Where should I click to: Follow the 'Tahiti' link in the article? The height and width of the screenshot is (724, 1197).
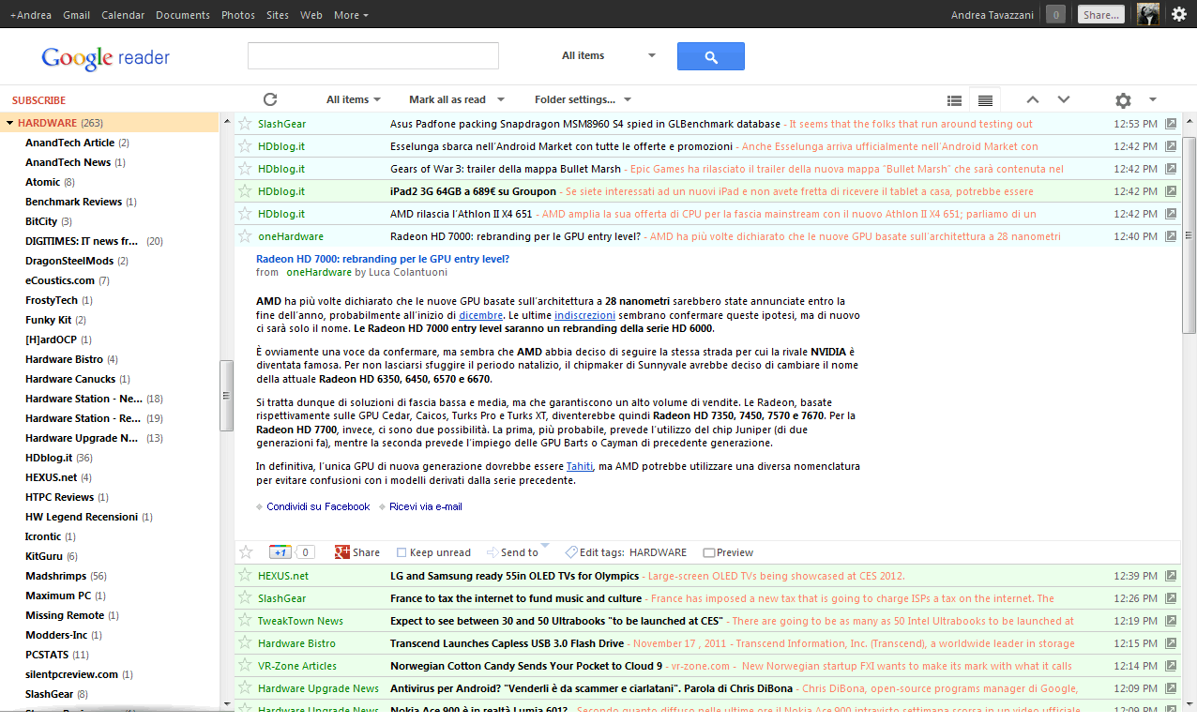pos(579,466)
